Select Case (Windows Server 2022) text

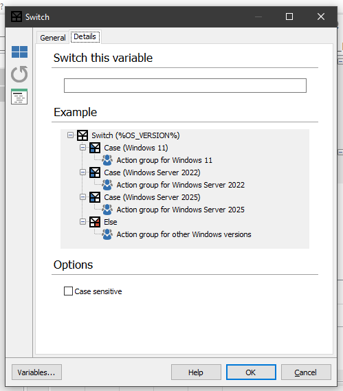pyautogui.click(x=152, y=172)
